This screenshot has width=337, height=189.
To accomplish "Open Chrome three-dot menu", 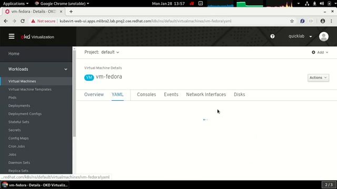I will pos(331,21).
